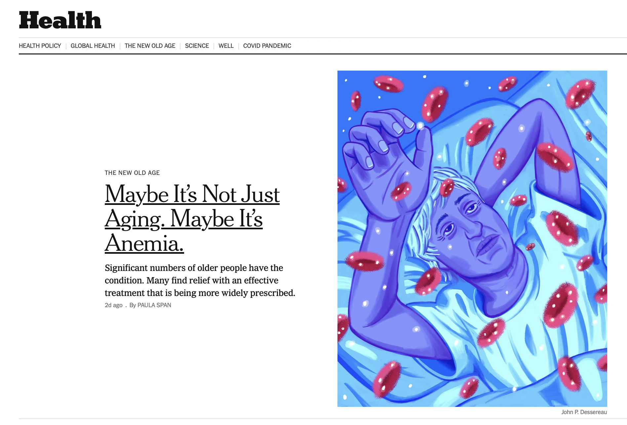The height and width of the screenshot is (425, 627).
Task: Select The New Old Age nav link
Action: click(150, 46)
